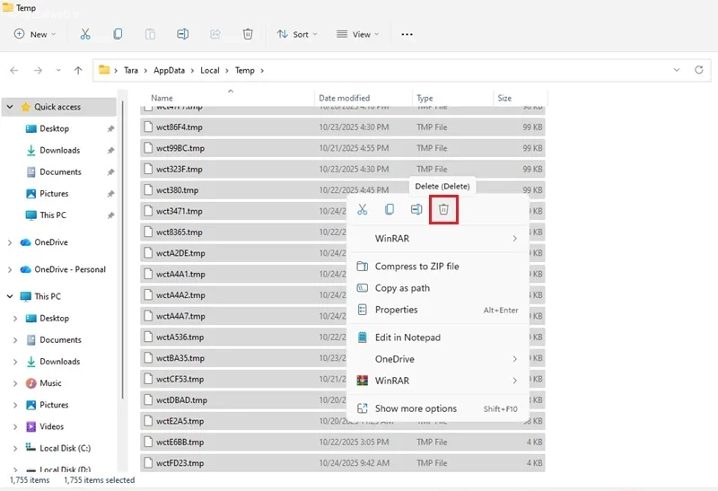Click the Cut scissors icon in context menu

(x=363, y=209)
